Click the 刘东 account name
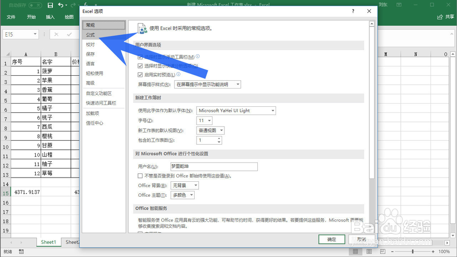457x257 pixels. click(x=383, y=5)
